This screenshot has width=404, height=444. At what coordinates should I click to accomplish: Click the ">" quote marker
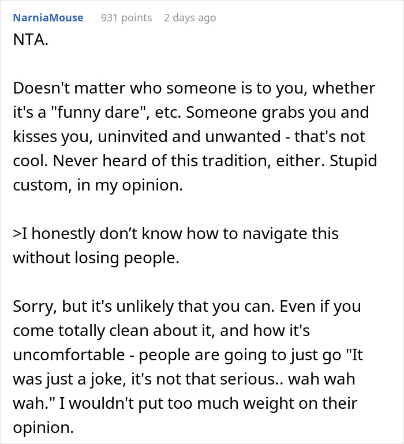[17, 234]
